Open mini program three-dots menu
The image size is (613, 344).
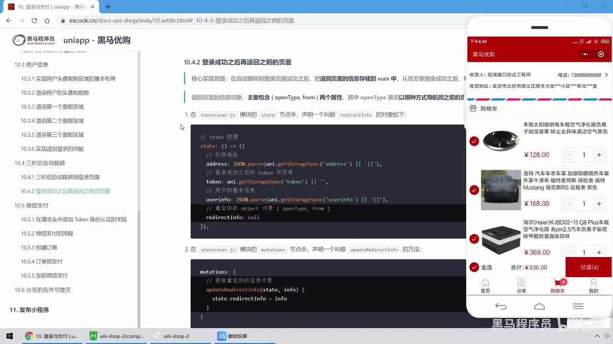(585, 54)
